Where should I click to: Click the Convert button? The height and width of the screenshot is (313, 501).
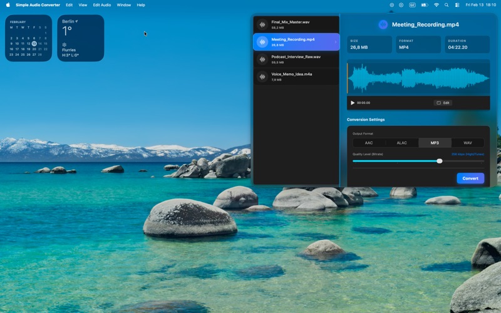(x=470, y=178)
